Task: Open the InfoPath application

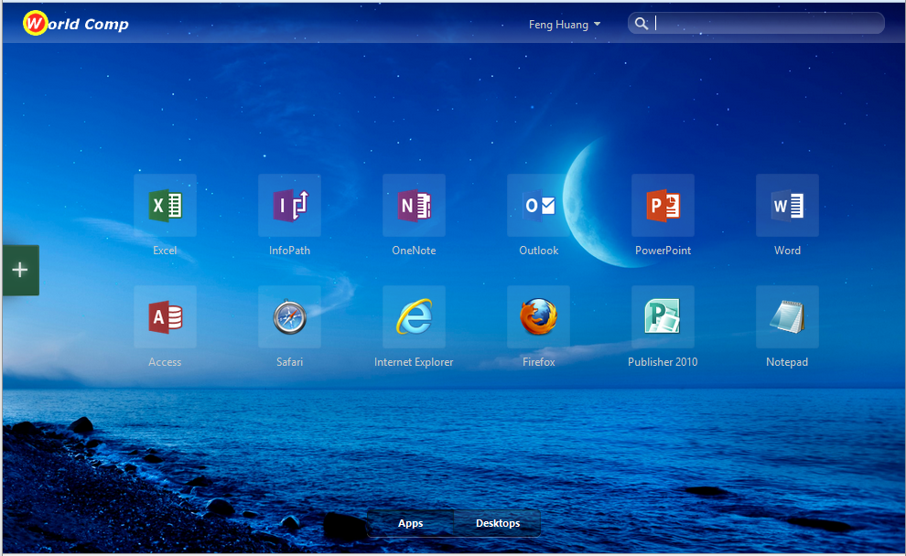Action: pyautogui.click(x=289, y=206)
